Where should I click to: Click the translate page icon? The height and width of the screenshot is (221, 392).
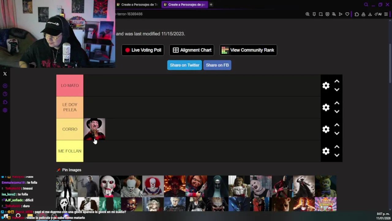coord(334,14)
